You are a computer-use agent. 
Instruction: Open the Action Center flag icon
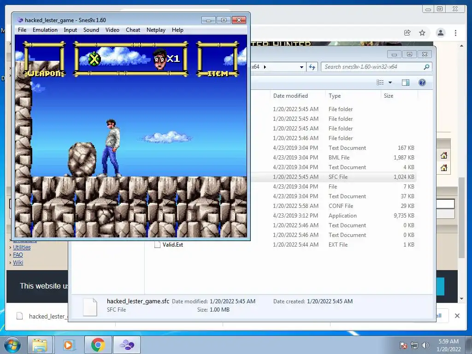click(x=403, y=345)
